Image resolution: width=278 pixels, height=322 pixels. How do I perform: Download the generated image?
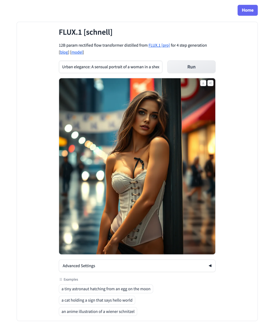coord(203,83)
